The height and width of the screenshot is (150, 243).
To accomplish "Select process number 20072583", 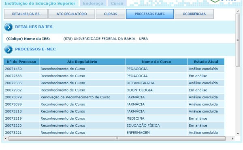I will 13,76.
